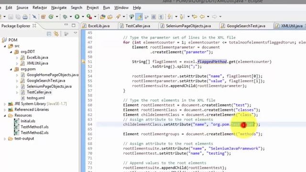Click the New Java Package icon
306x172 pixels.
click(x=43, y=17)
